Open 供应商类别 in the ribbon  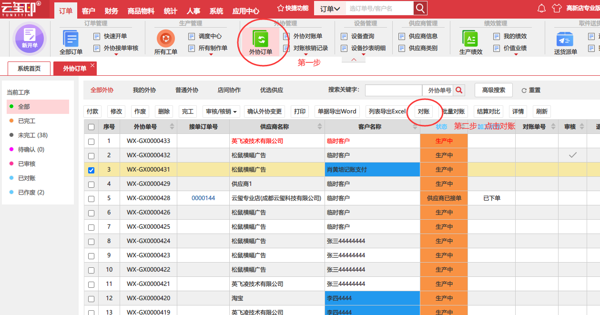418,48
